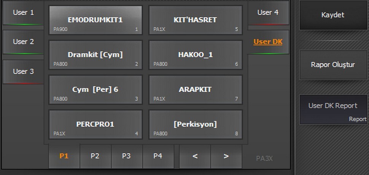Switch to the User 3 tab
Image resolution: width=369 pixels, height=175 pixels.
(23, 72)
